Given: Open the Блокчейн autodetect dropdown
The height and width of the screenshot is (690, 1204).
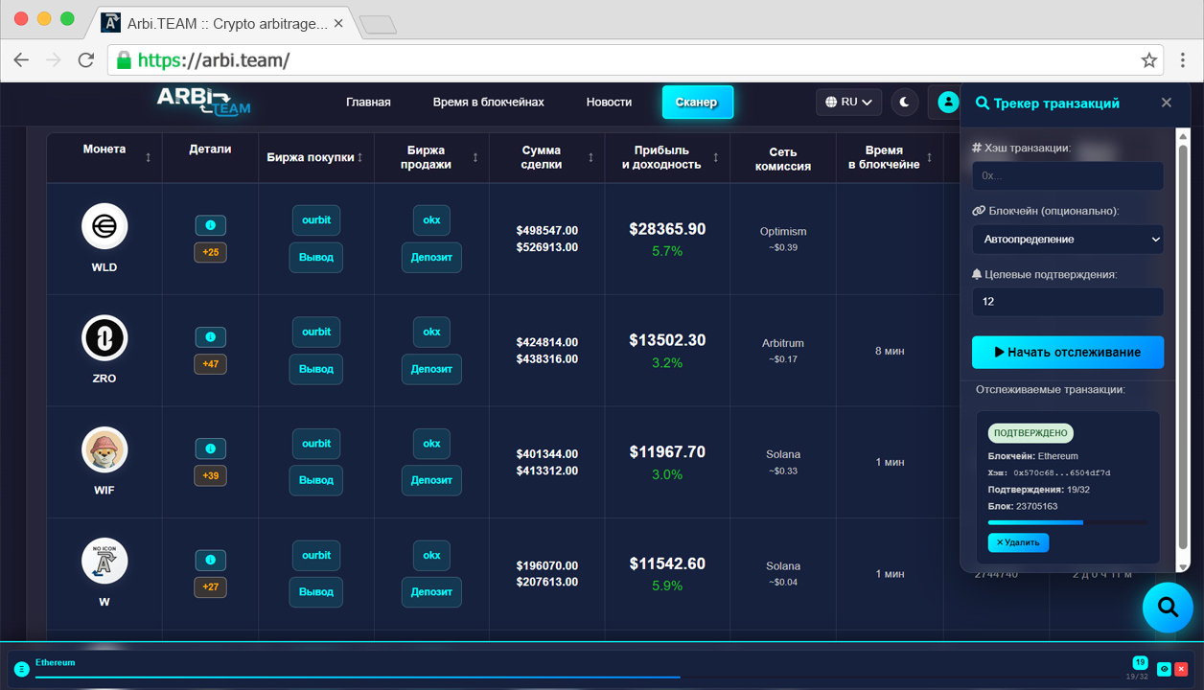Looking at the screenshot, I should pos(1067,239).
